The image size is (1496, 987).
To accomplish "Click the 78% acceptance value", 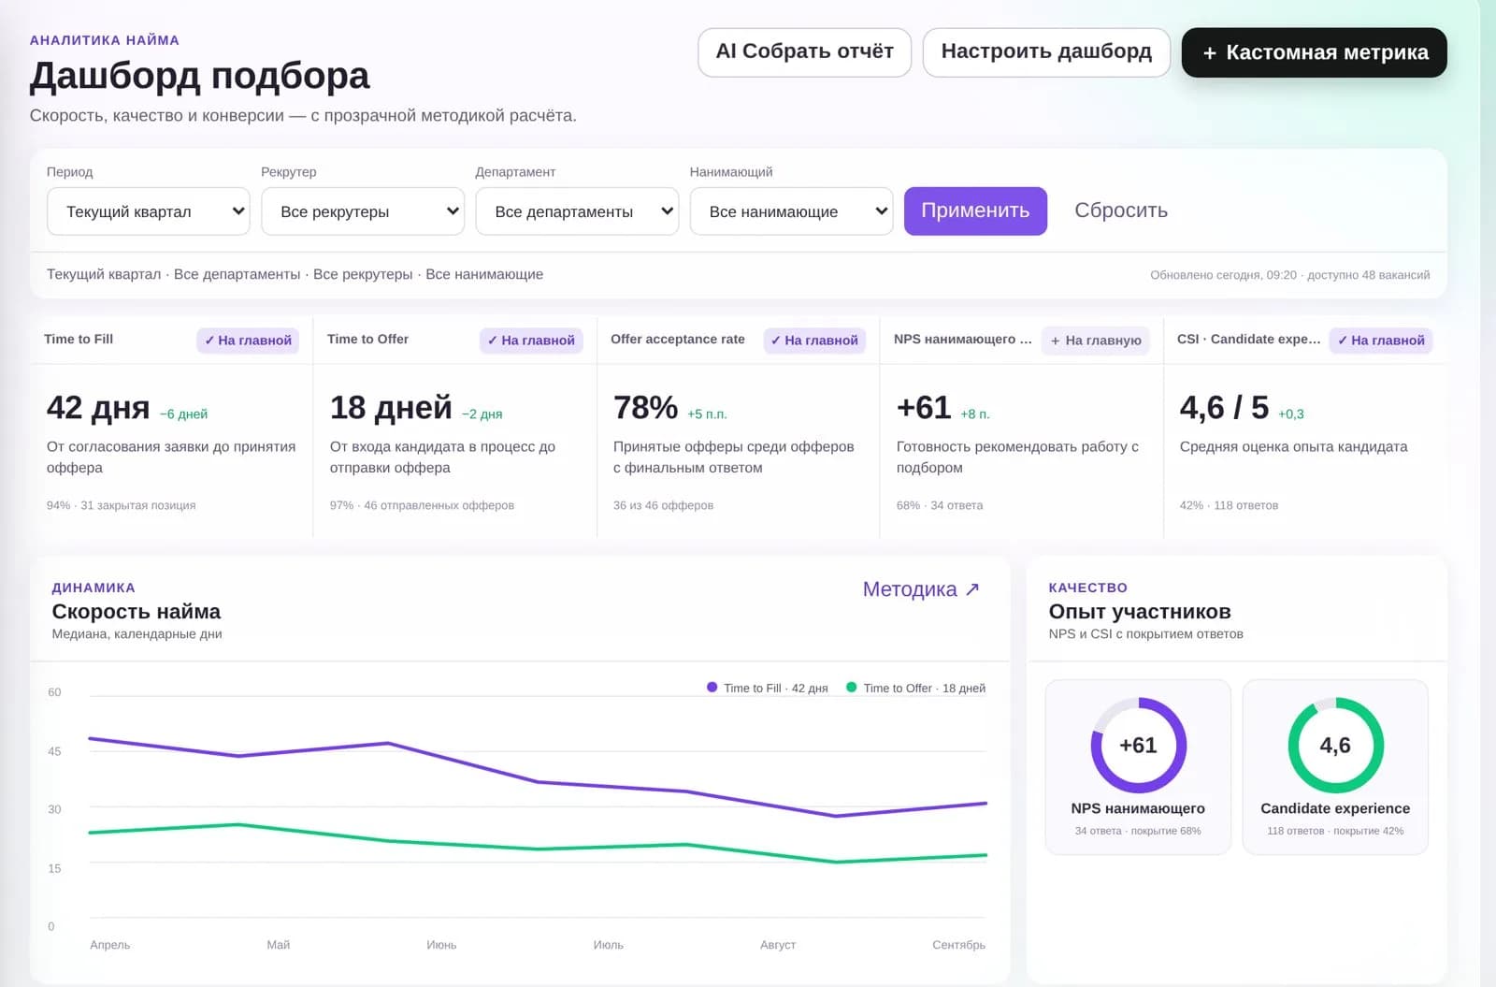I will (x=645, y=408).
